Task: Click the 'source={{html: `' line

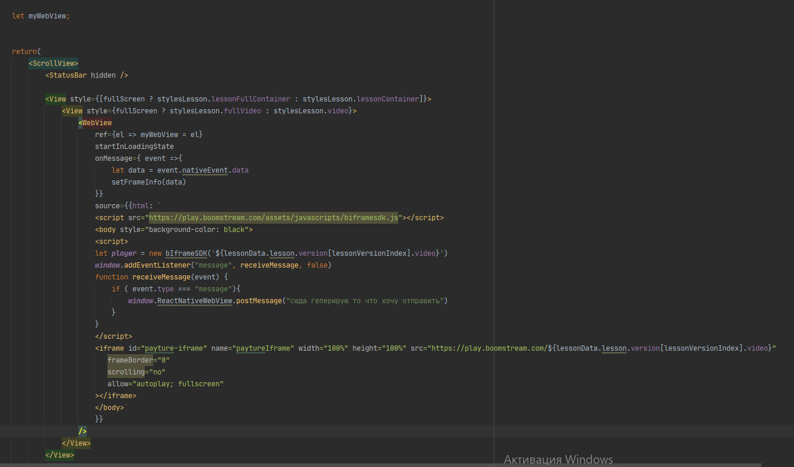Action: pos(128,205)
